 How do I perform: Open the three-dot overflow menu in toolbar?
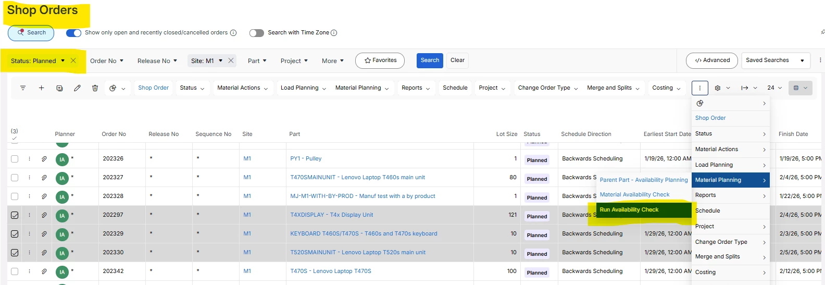point(699,88)
